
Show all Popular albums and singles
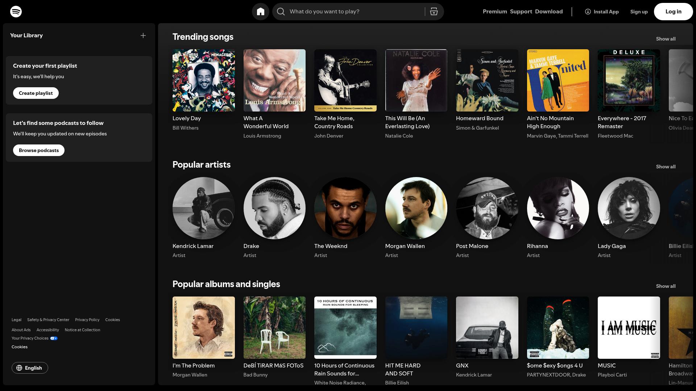tap(666, 286)
